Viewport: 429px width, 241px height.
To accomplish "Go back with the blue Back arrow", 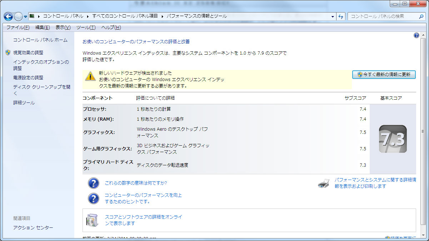I will click(x=8, y=16).
